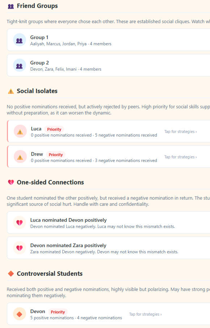This screenshot has height=328, width=210.
Task: Click Devon's Priority badge
Action: (58, 312)
